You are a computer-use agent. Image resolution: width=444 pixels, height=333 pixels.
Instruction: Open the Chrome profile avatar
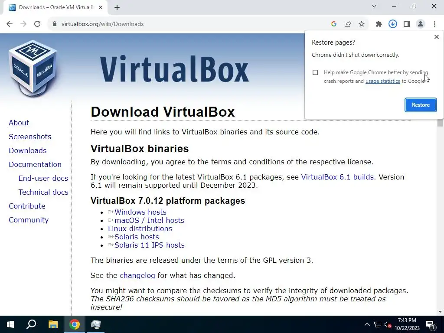click(x=421, y=24)
